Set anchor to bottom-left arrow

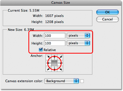click(49, 69)
